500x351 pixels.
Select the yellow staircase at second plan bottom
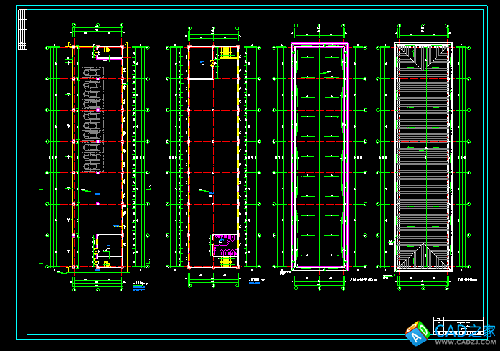click(x=225, y=261)
